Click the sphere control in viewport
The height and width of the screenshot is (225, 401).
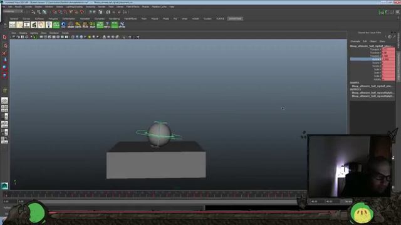[x=159, y=134]
